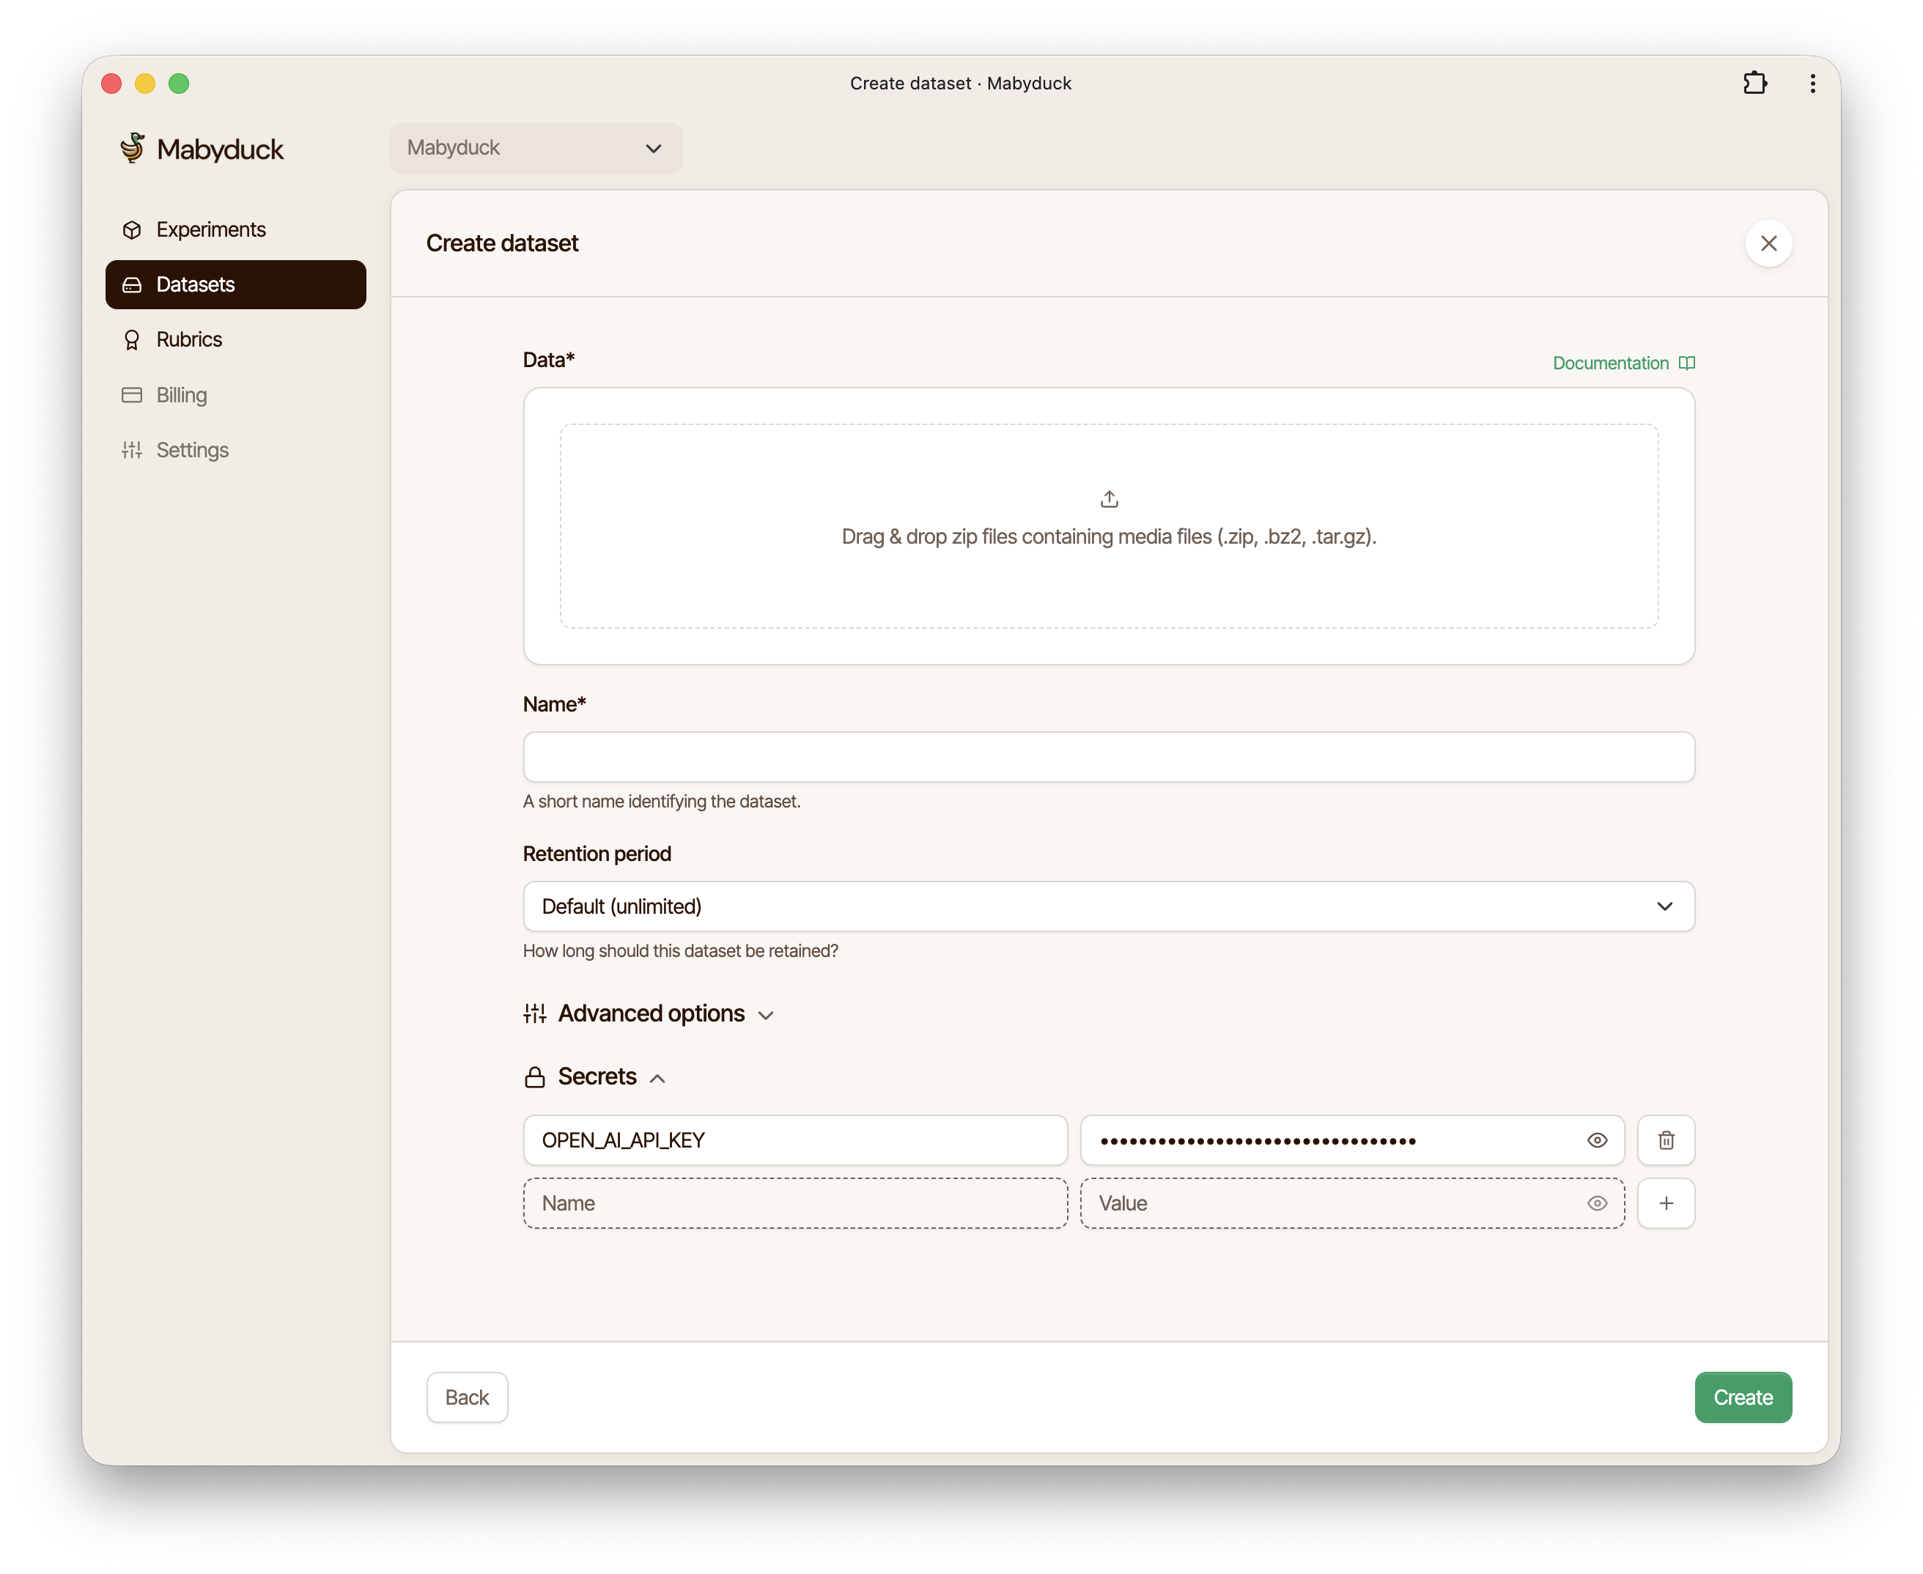
Task: Open the Retention period dropdown
Action: pos(1108,906)
